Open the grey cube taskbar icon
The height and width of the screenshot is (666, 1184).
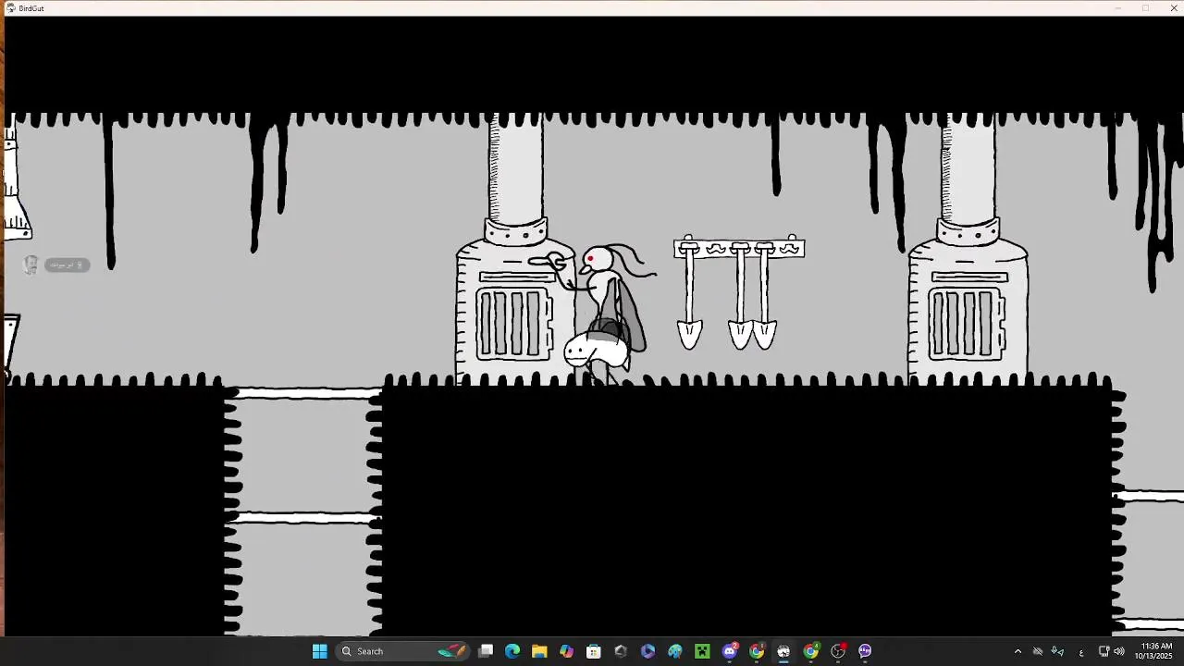(x=621, y=651)
